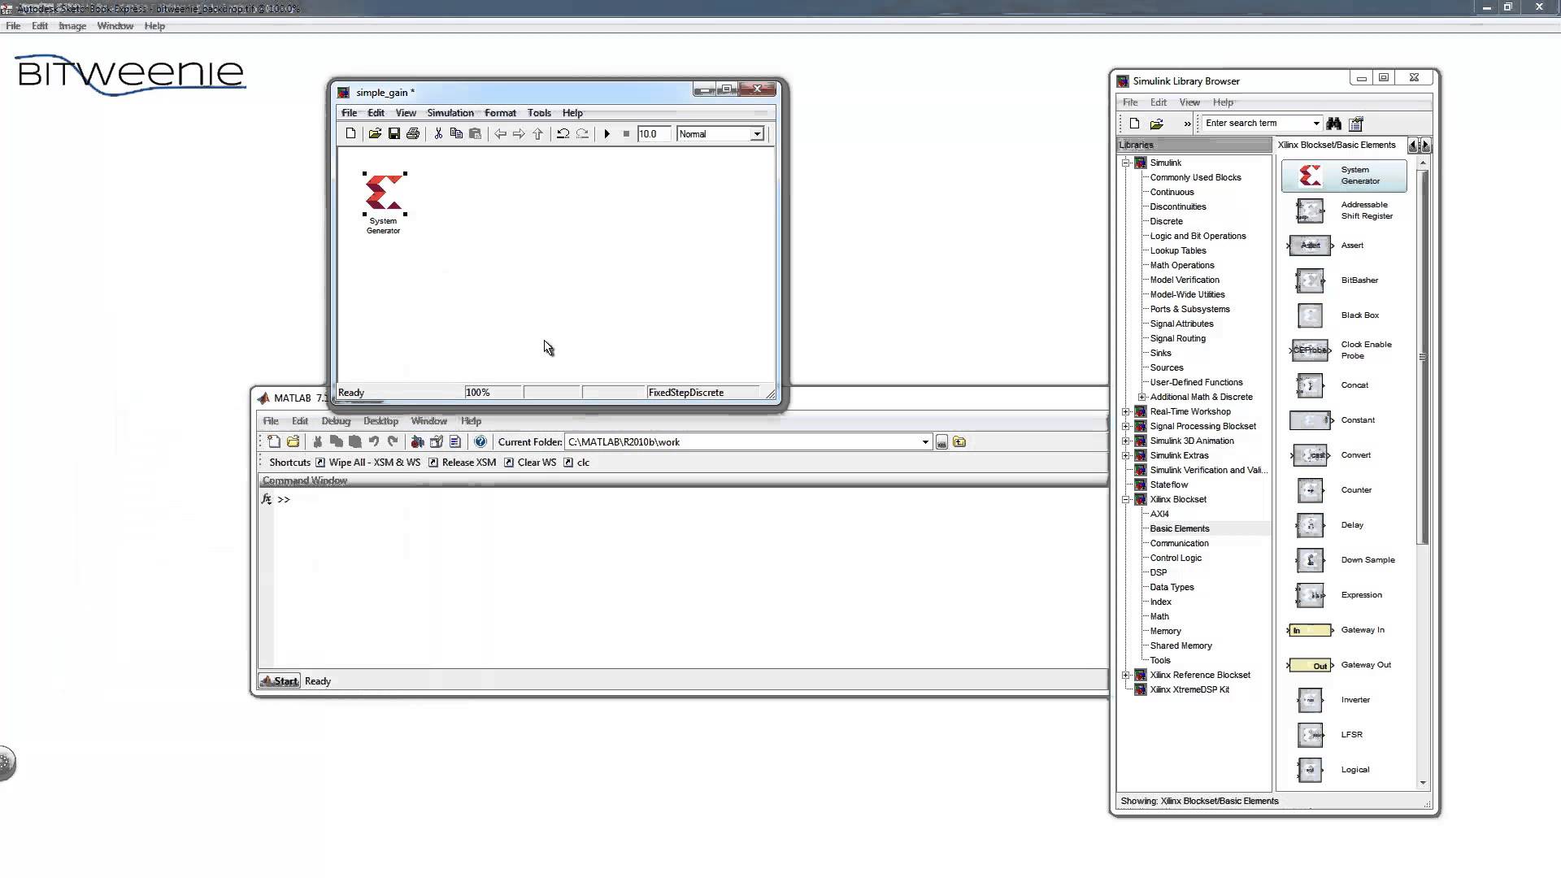Collapse the Simulink library tree
1561x878 pixels.
click(1126, 163)
